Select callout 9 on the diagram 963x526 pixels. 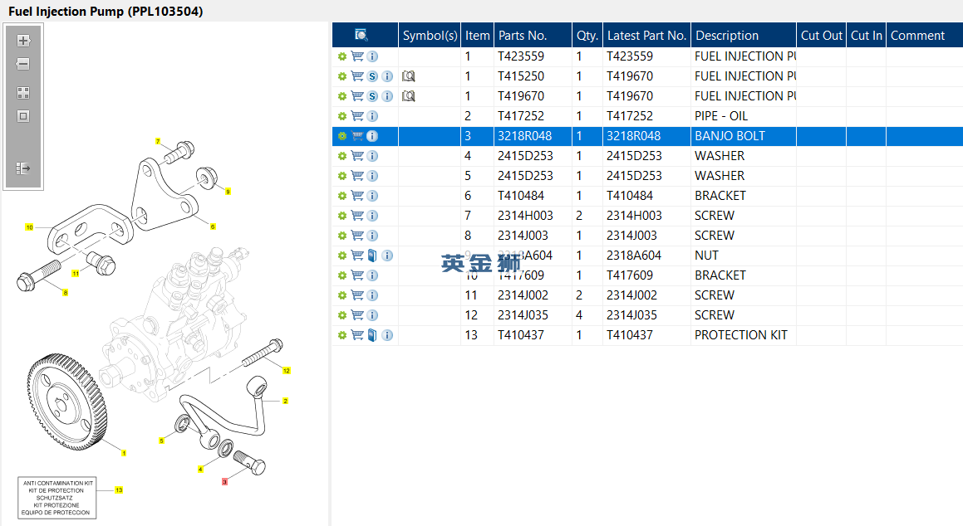tap(228, 192)
